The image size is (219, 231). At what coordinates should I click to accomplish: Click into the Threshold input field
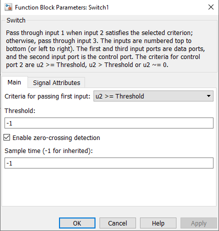109,123
